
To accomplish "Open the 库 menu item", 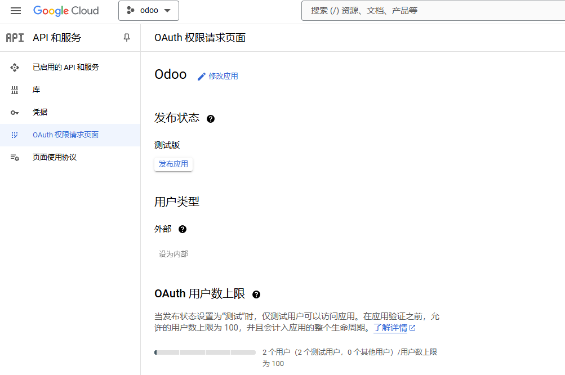I will (x=70, y=90).
